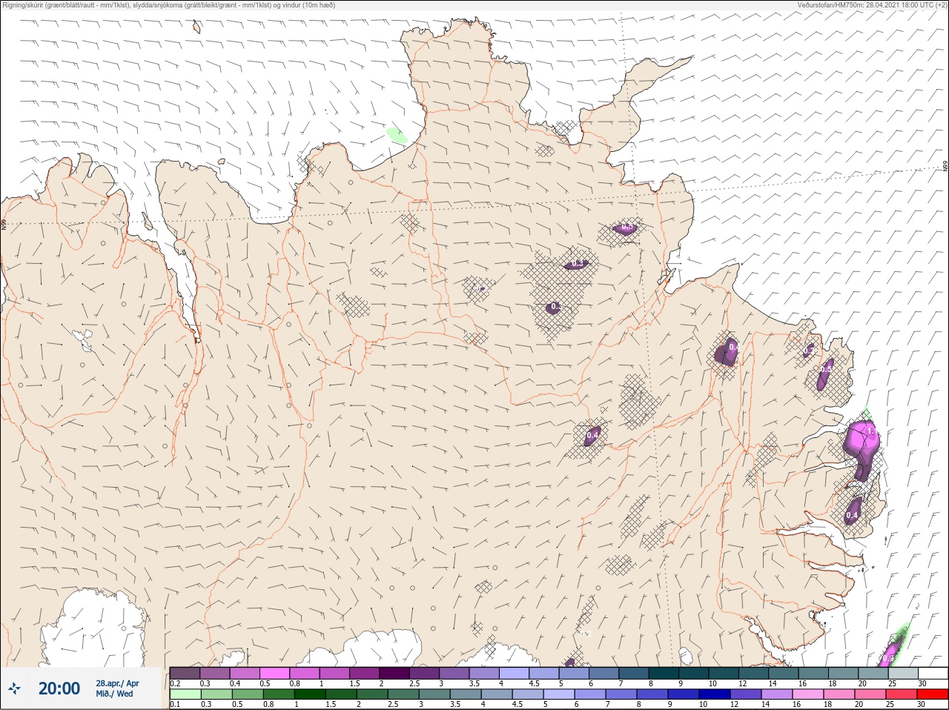This screenshot has height=710, width=949.
Task: Click the dark navy blue swatch labeled 10
Action: (716, 694)
